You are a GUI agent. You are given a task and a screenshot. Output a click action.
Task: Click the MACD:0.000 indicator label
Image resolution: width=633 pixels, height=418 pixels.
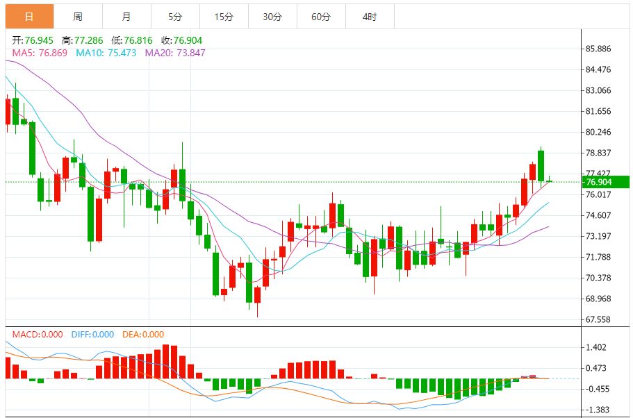coord(38,335)
